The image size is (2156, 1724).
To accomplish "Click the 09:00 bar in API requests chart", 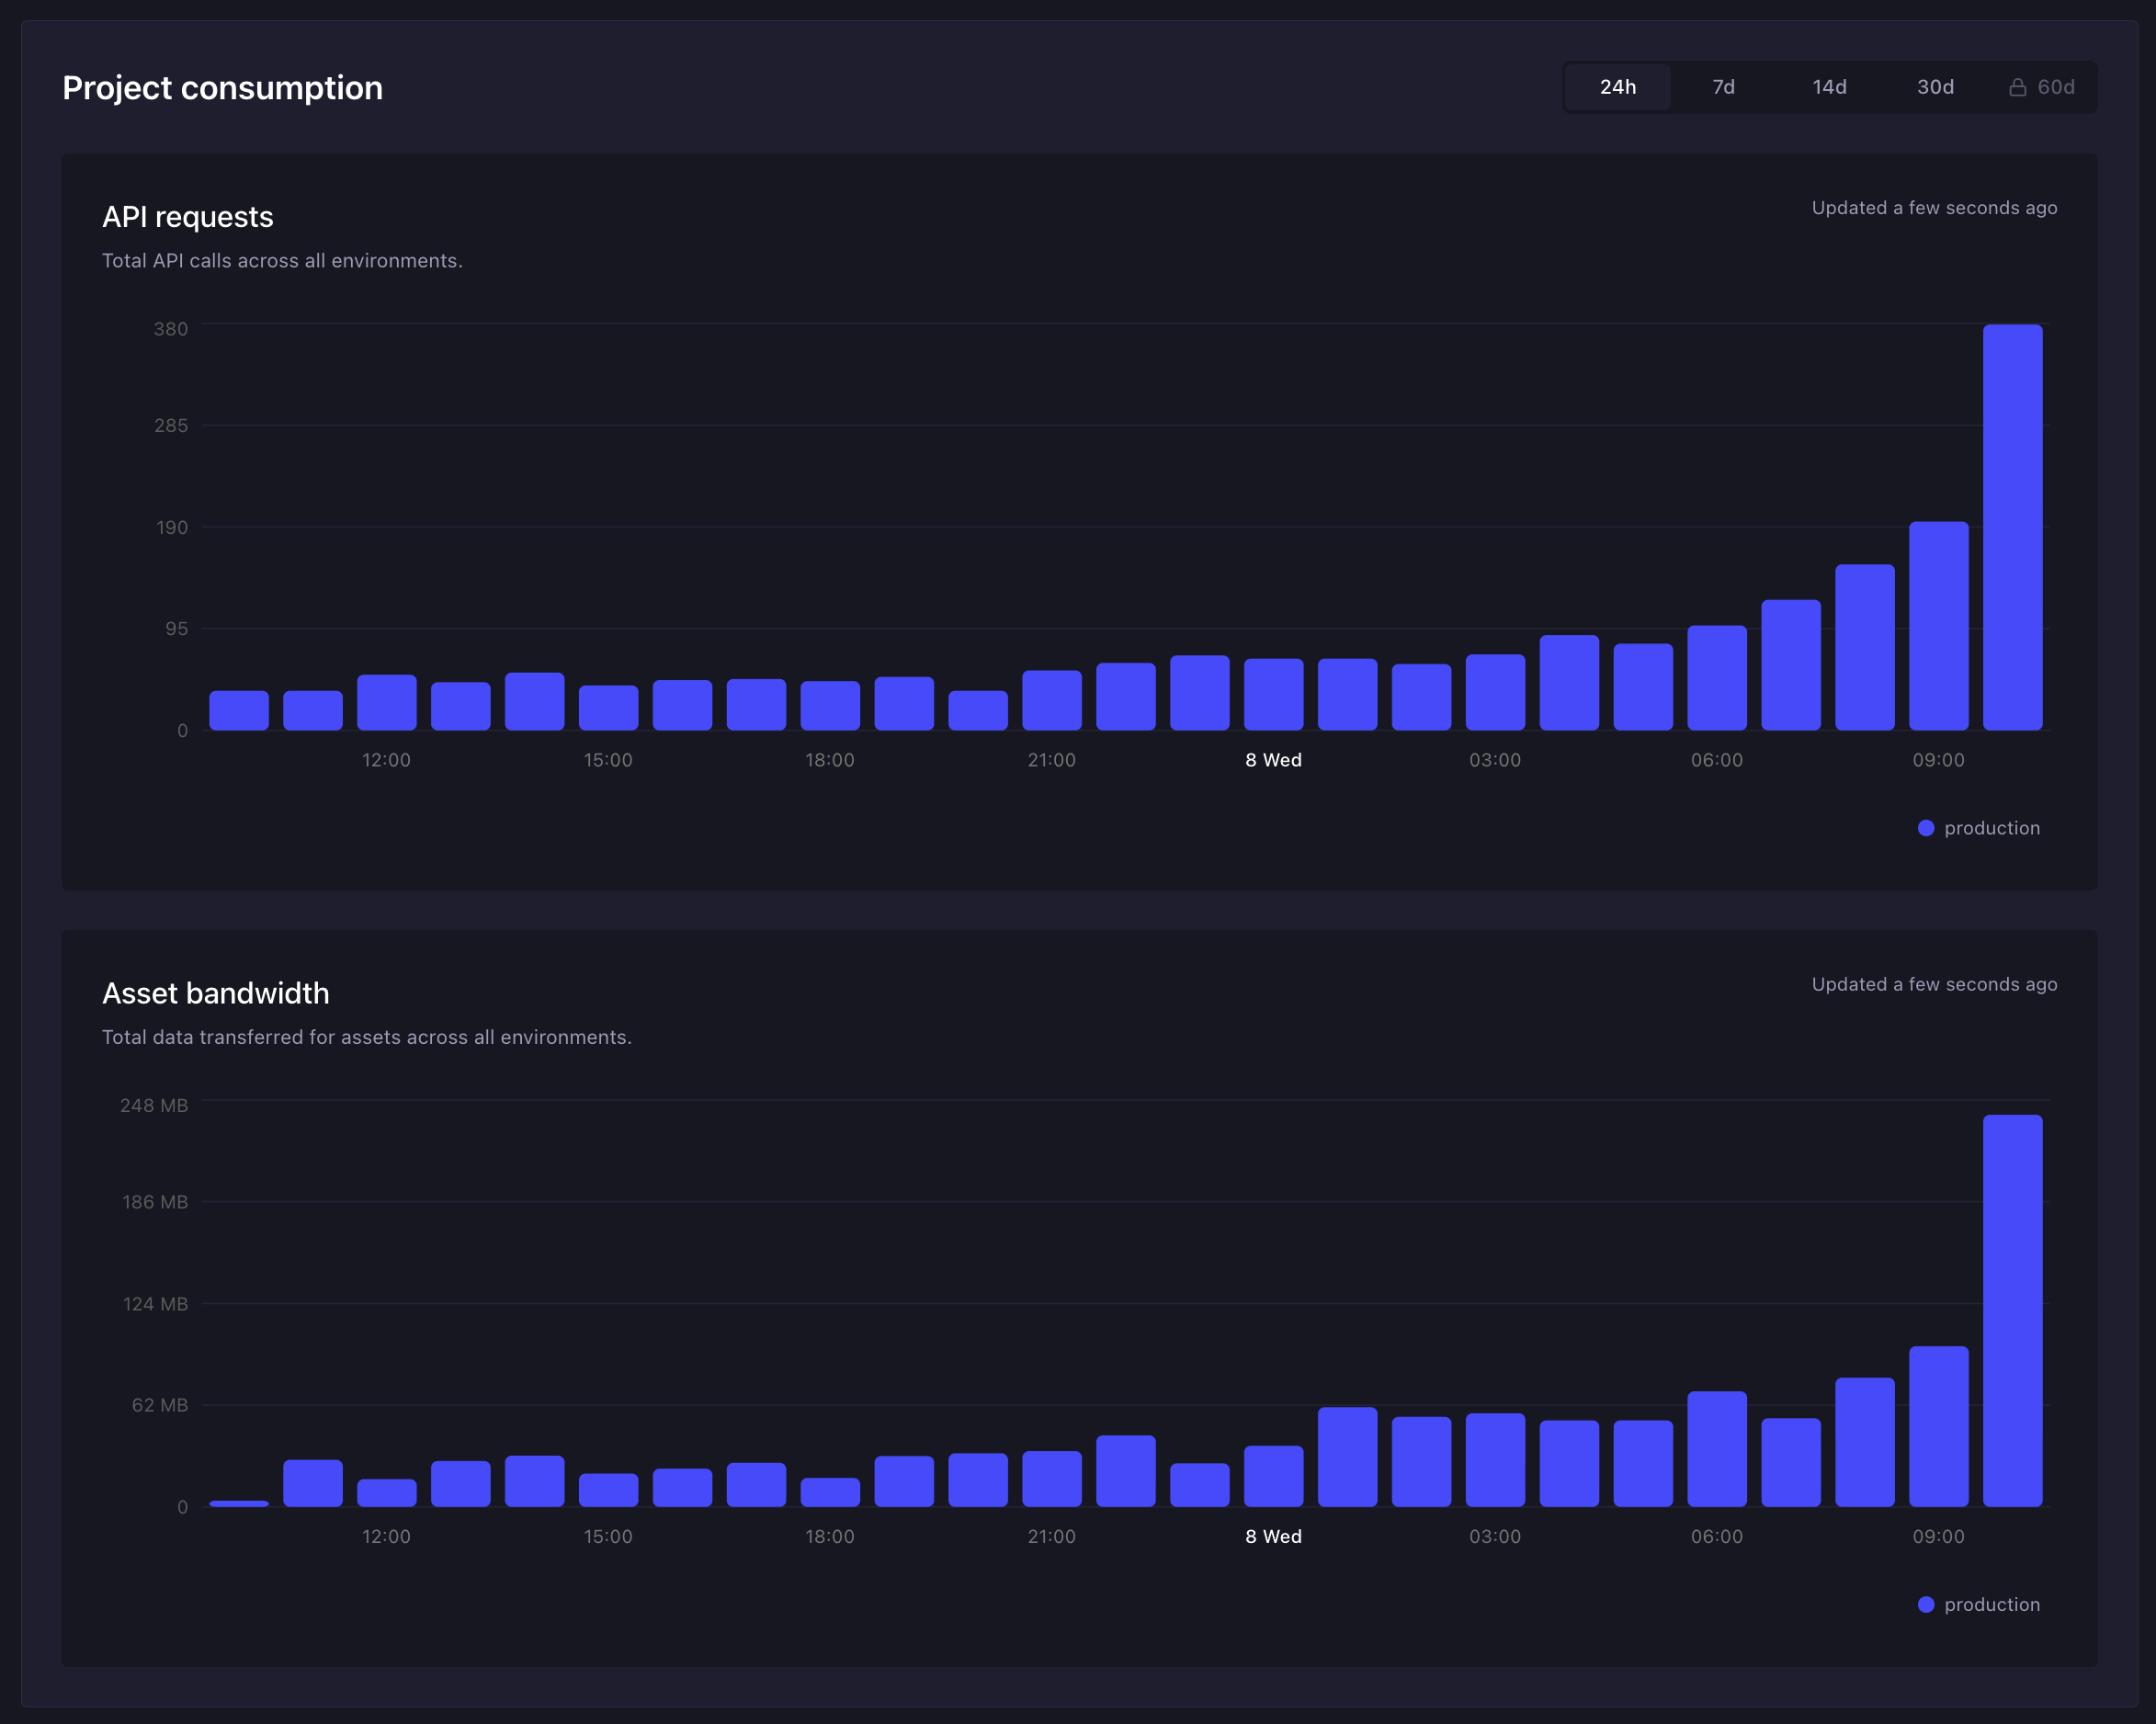I will [x=1938, y=626].
